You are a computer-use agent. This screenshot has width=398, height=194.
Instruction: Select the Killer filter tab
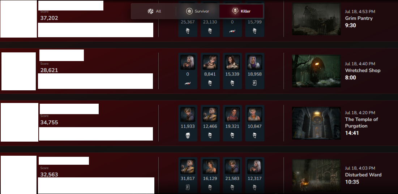pos(241,11)
